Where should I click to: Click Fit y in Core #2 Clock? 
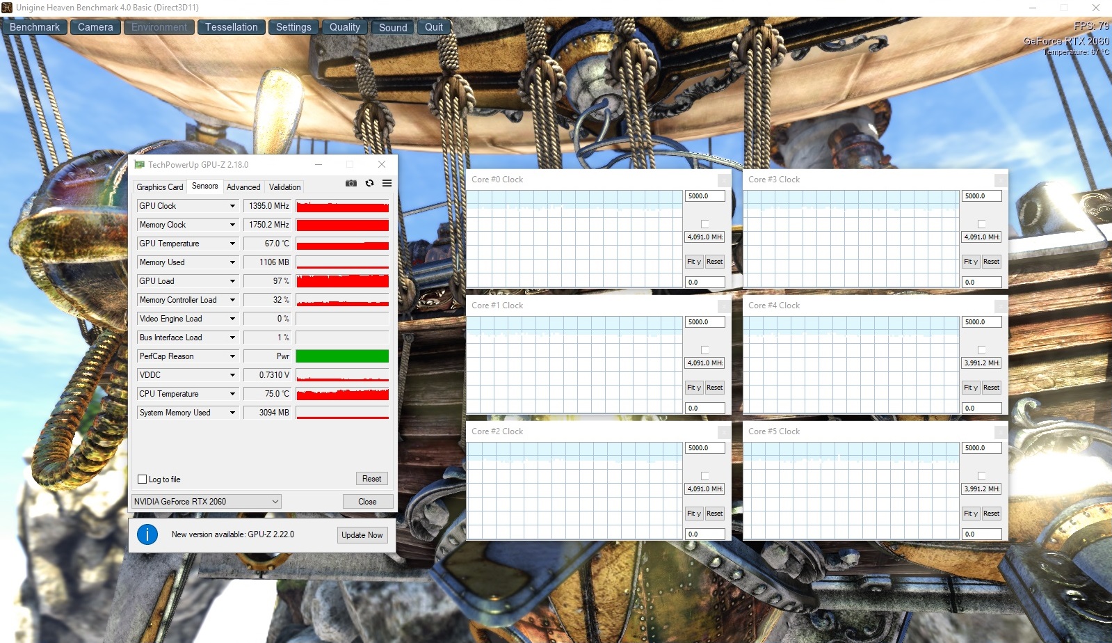click(694, 514)
